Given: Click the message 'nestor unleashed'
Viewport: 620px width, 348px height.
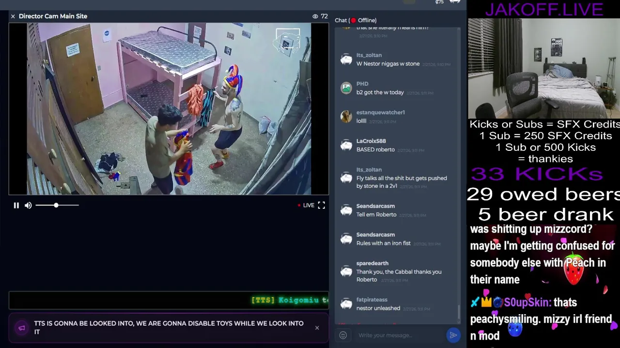Looking at the screenshot, I should (x=378, y=308).
